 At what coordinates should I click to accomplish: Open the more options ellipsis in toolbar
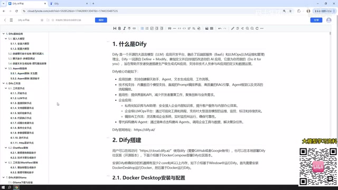(x=262, y=28)
